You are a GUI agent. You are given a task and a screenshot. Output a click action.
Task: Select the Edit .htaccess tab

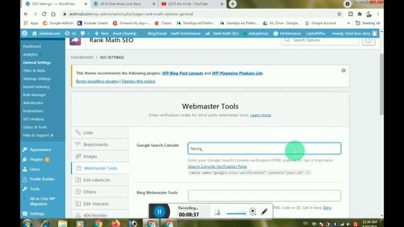(x=100, y=204)
